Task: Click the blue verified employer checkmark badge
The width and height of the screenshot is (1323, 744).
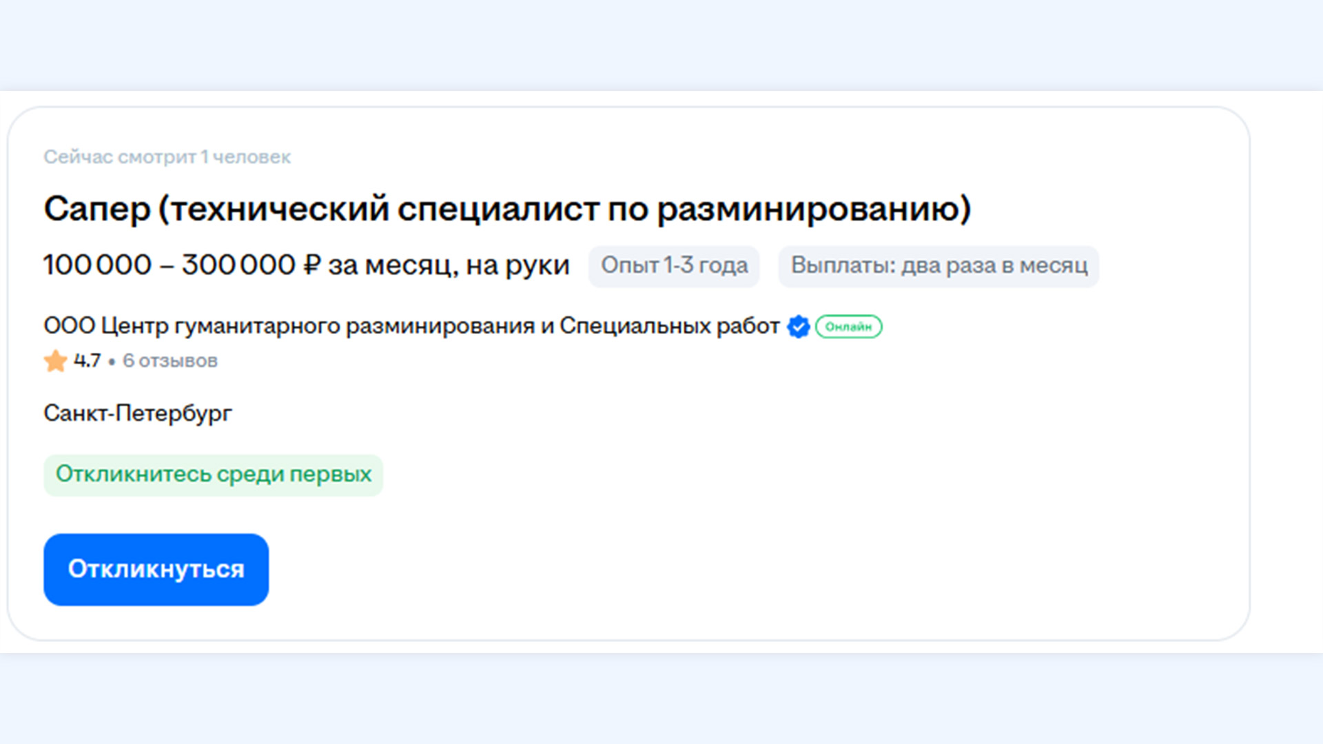Action: [798, 327]
